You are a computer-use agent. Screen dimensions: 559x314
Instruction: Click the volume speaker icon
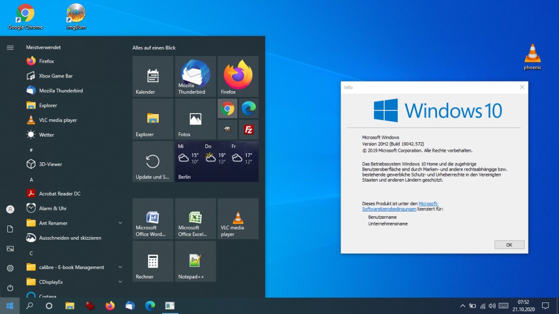(x=492, y=306)
